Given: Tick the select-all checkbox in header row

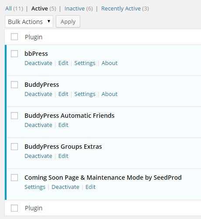Looking at the screenshot, I should tap(14, 37).
